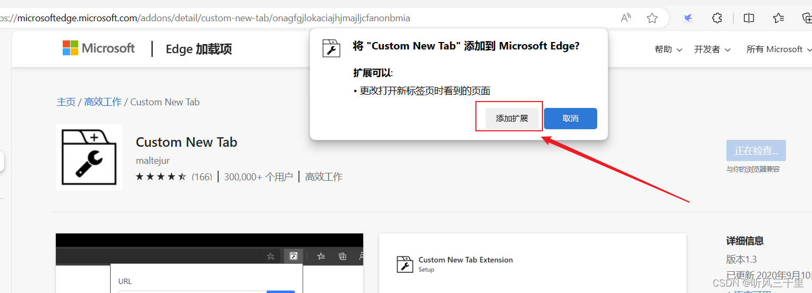This screenshot has height=293, width=812.
Task: Open the Extensions puzzle icon
Action: [x=717, y=18]
